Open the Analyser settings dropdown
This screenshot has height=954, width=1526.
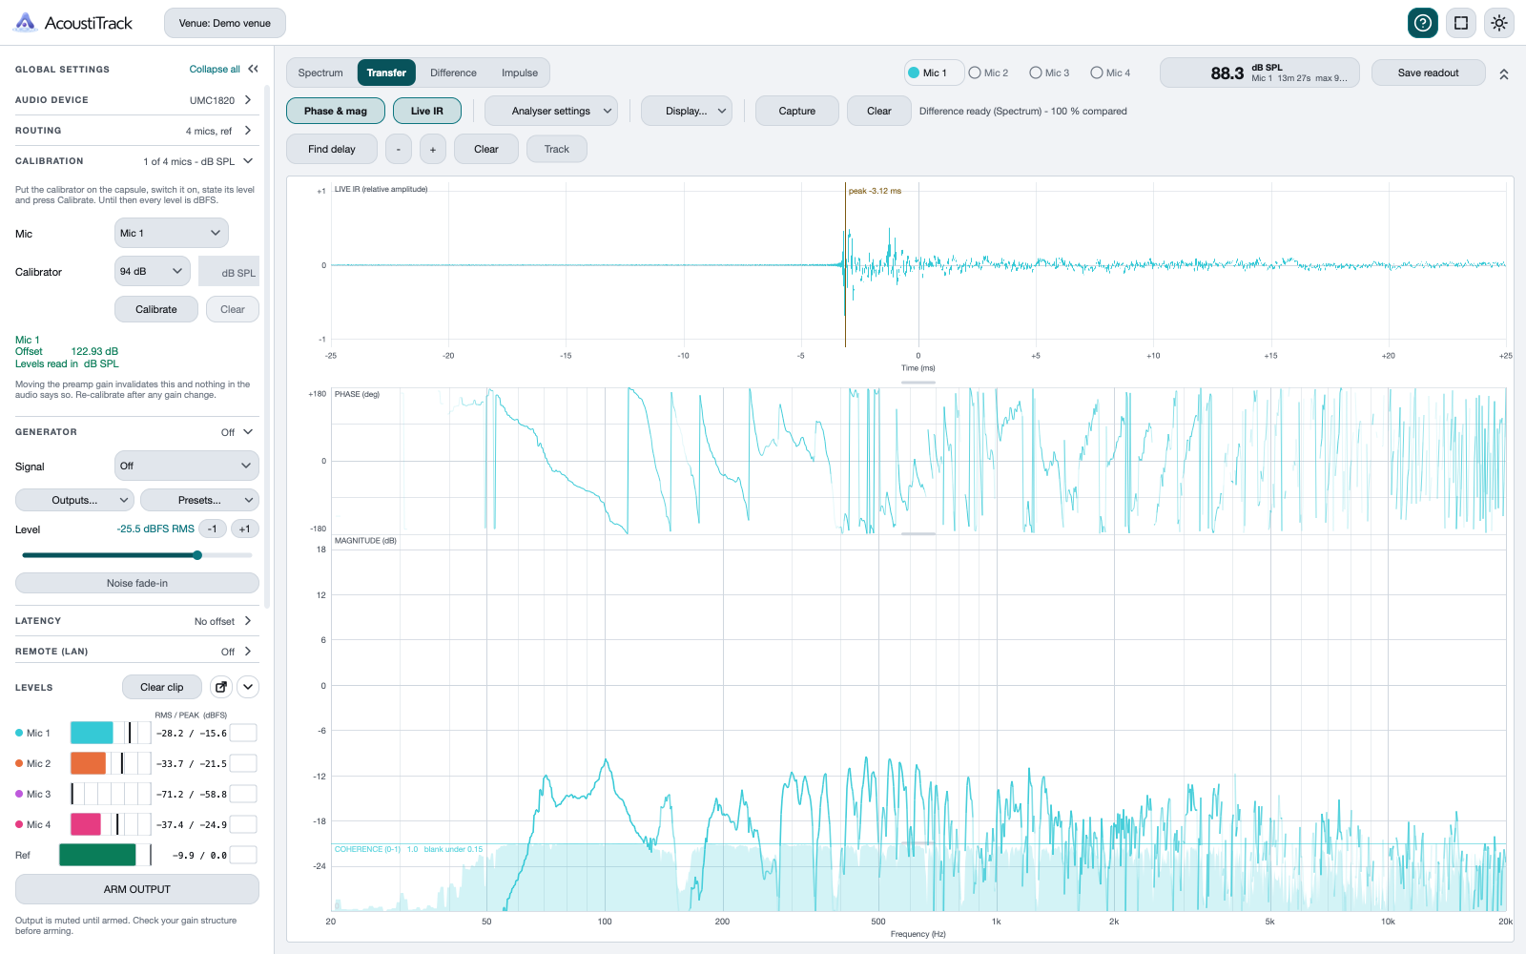[551, 111]
